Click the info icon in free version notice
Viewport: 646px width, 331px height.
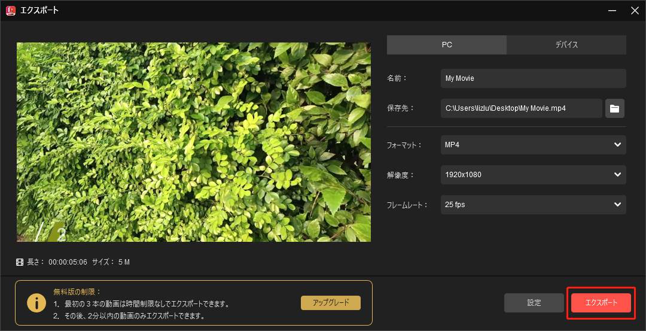coord(36,303)
